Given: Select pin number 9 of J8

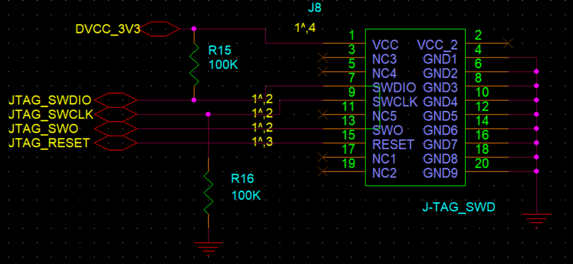Looking at the screenshot, I should 352,92.
